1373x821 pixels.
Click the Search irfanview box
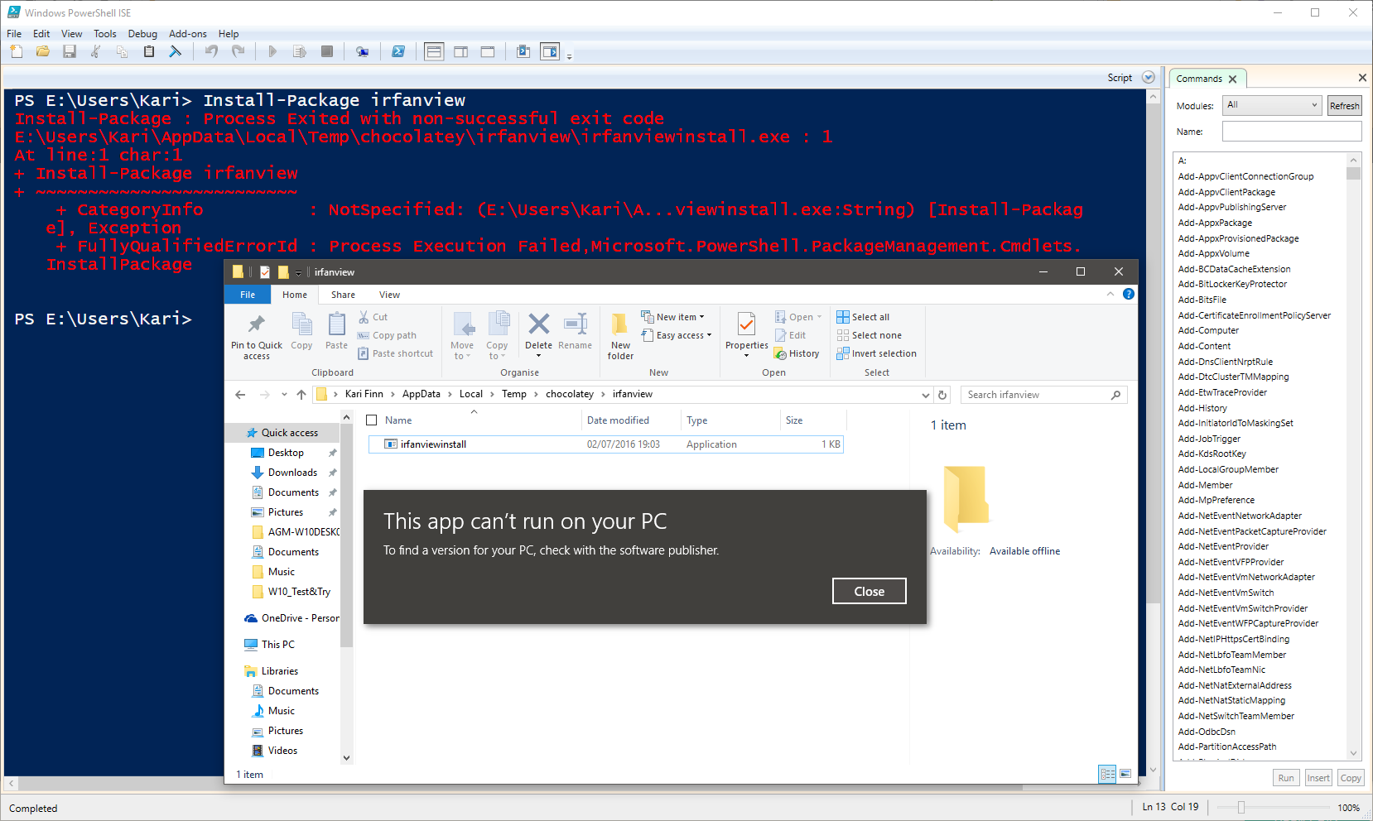click(1043, 395)
